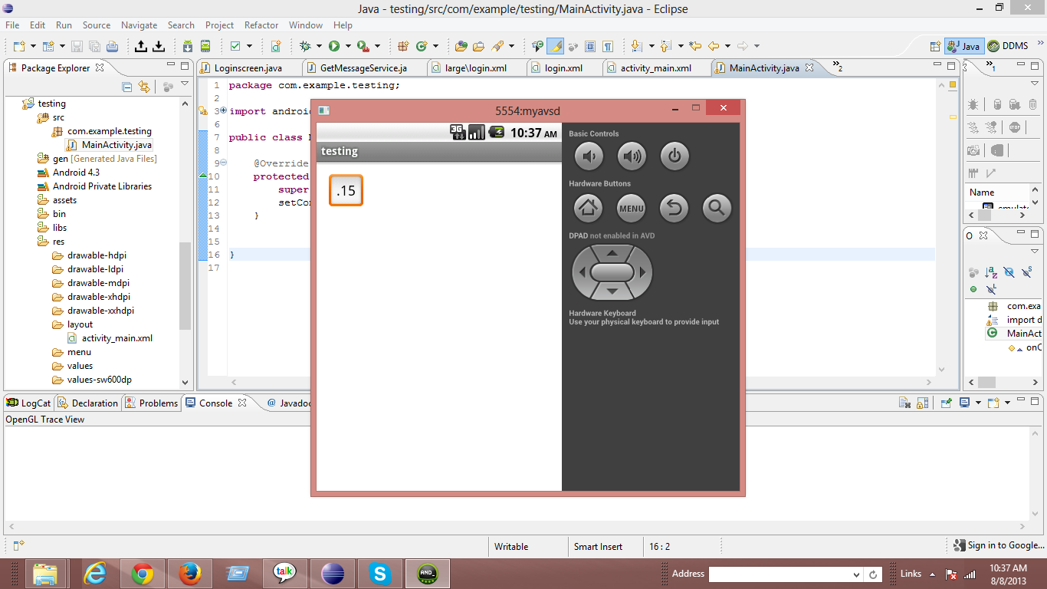Open the New file dropdown arrow
Image resolution: width=1047 pixels, height=589 pixels.
pyautogui.click(x=33, y=46)
